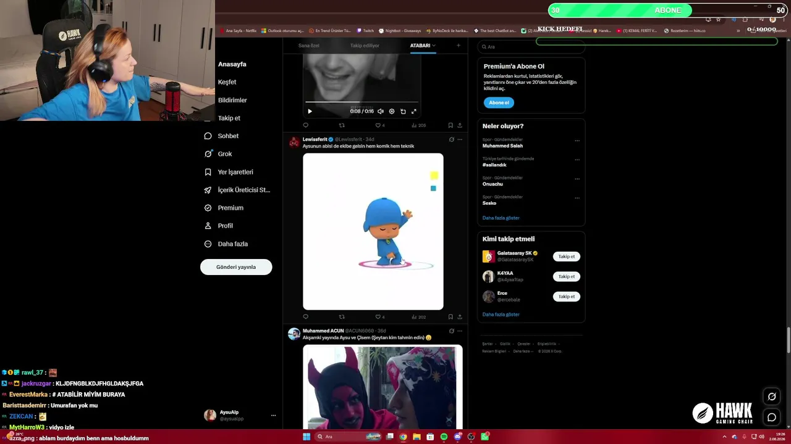This screenshot has height=444, width=791.
Task: Open more options on the Lewissferit post
Action: [460, 139]
